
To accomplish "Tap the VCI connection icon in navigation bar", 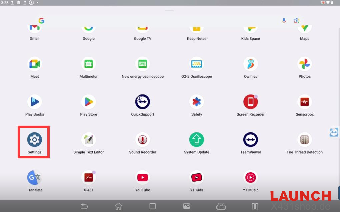I will pos(221,206).
